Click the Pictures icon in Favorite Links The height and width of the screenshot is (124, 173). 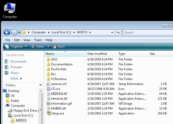[6, 67]
